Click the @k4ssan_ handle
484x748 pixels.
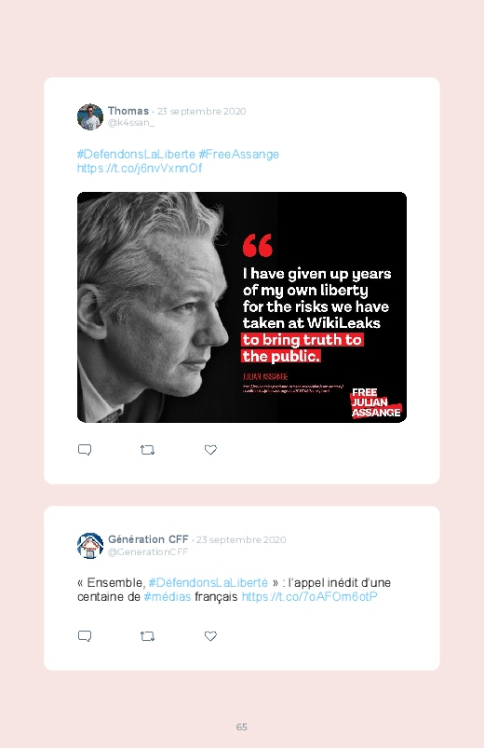pos(131,123)
